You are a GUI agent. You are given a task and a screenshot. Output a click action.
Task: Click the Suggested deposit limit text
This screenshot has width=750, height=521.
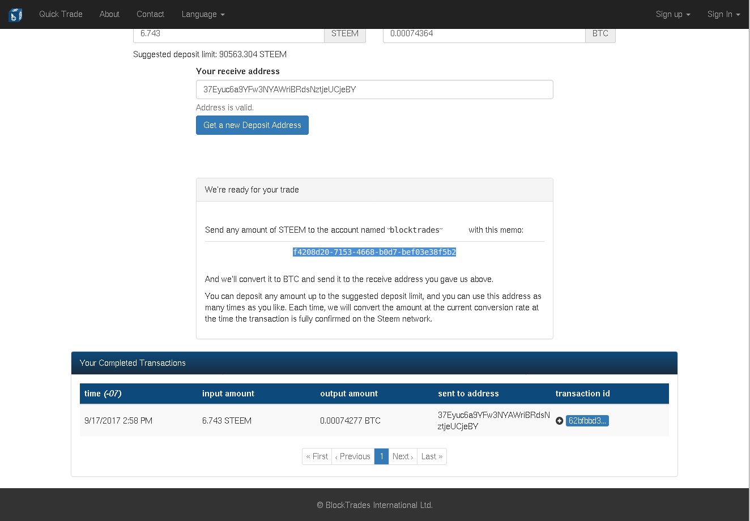(210, 54)
